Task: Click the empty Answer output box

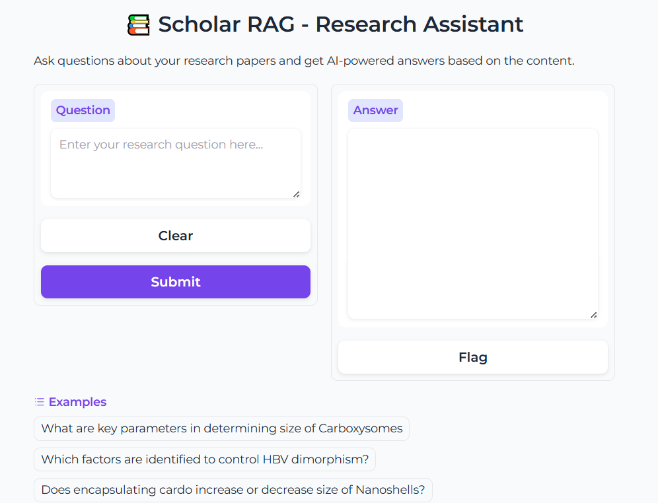Action: click(x=472, y=221)
